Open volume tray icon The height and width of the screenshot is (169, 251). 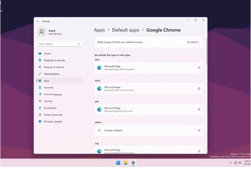pos(240,163)
